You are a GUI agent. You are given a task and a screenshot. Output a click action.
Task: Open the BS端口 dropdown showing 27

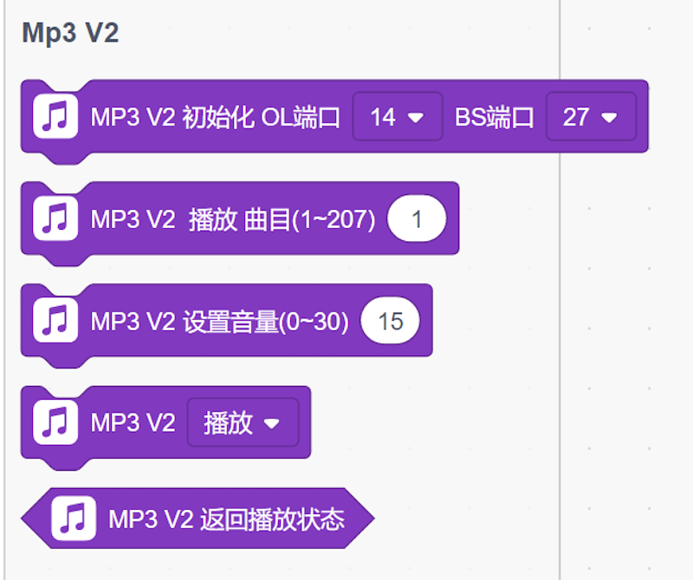coord(592,116)
